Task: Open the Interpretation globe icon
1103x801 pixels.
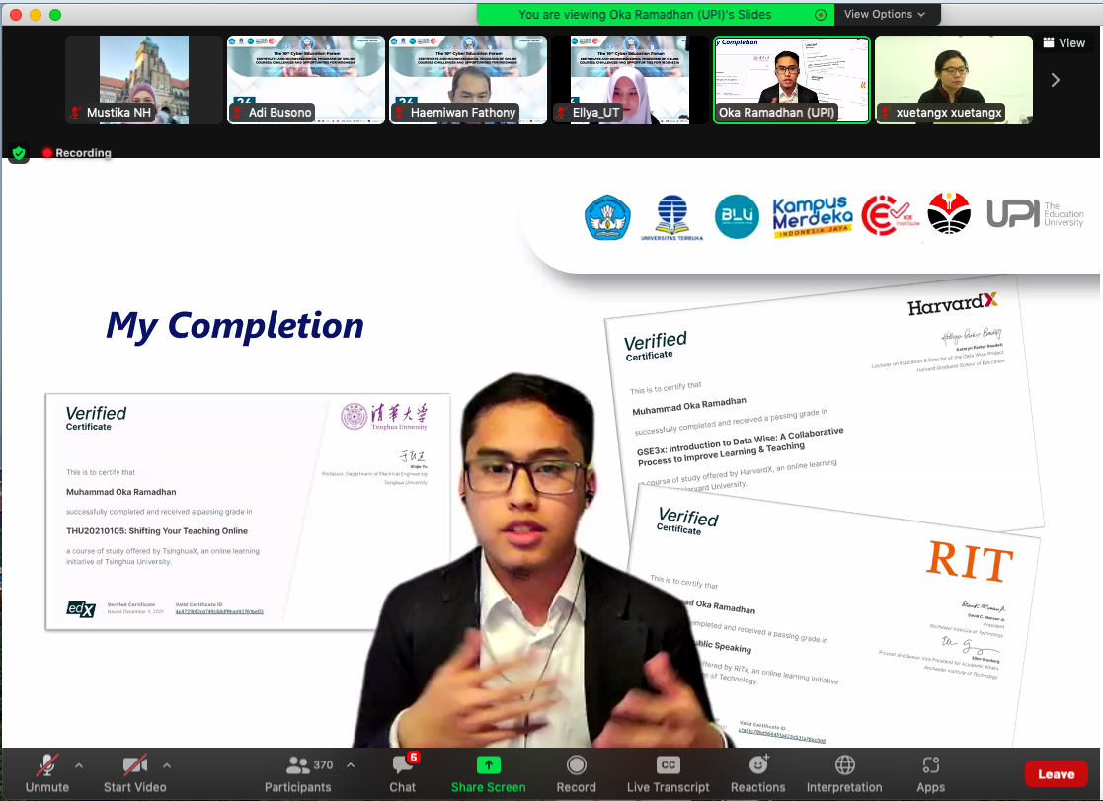Action: coord(845,764)
